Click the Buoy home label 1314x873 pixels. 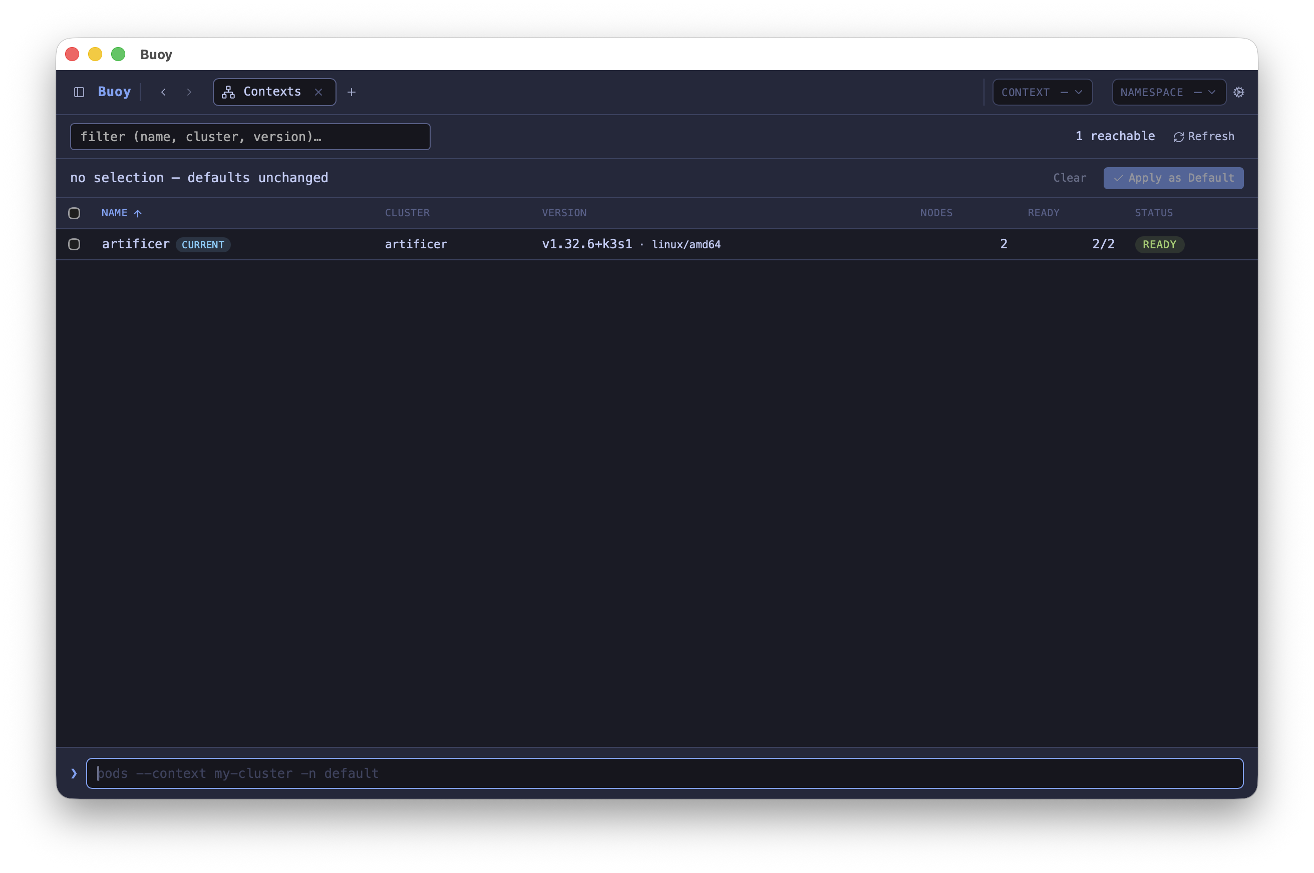(x=114, y=91)
